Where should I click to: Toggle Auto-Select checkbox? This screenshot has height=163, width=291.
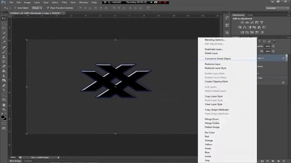point(15,8)
